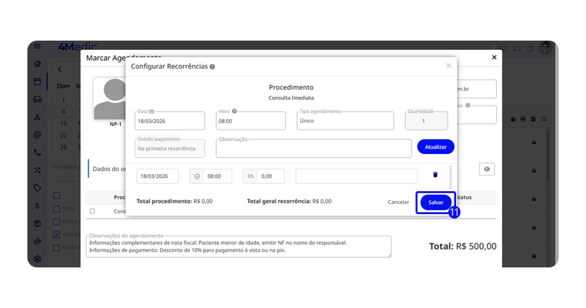Click the clock icon in recurrence row
Viewport: 586px width, 308px height.
click(197, 176)
